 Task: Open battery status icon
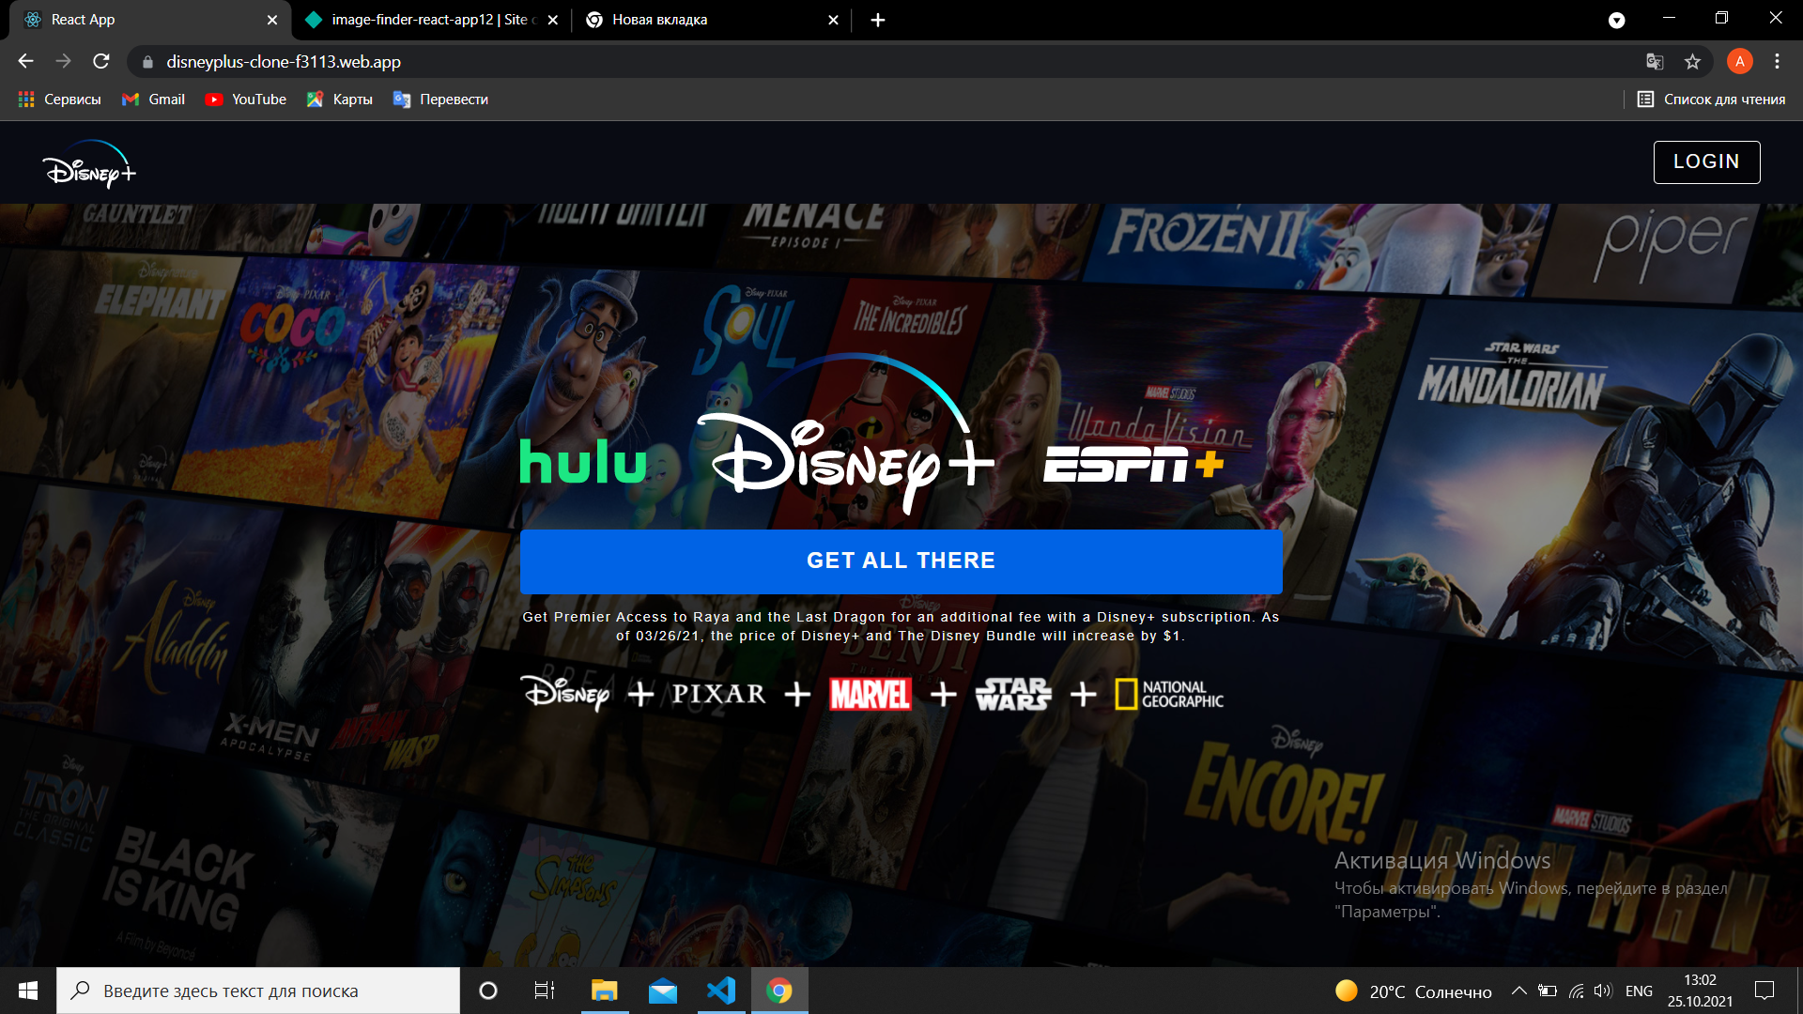click(1548, 991)
